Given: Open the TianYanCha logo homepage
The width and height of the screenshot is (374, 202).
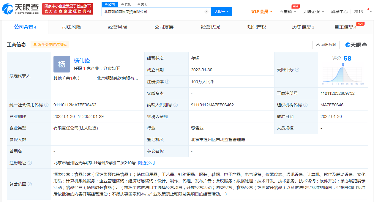Looking at the screenshot, I should point(21,9).
